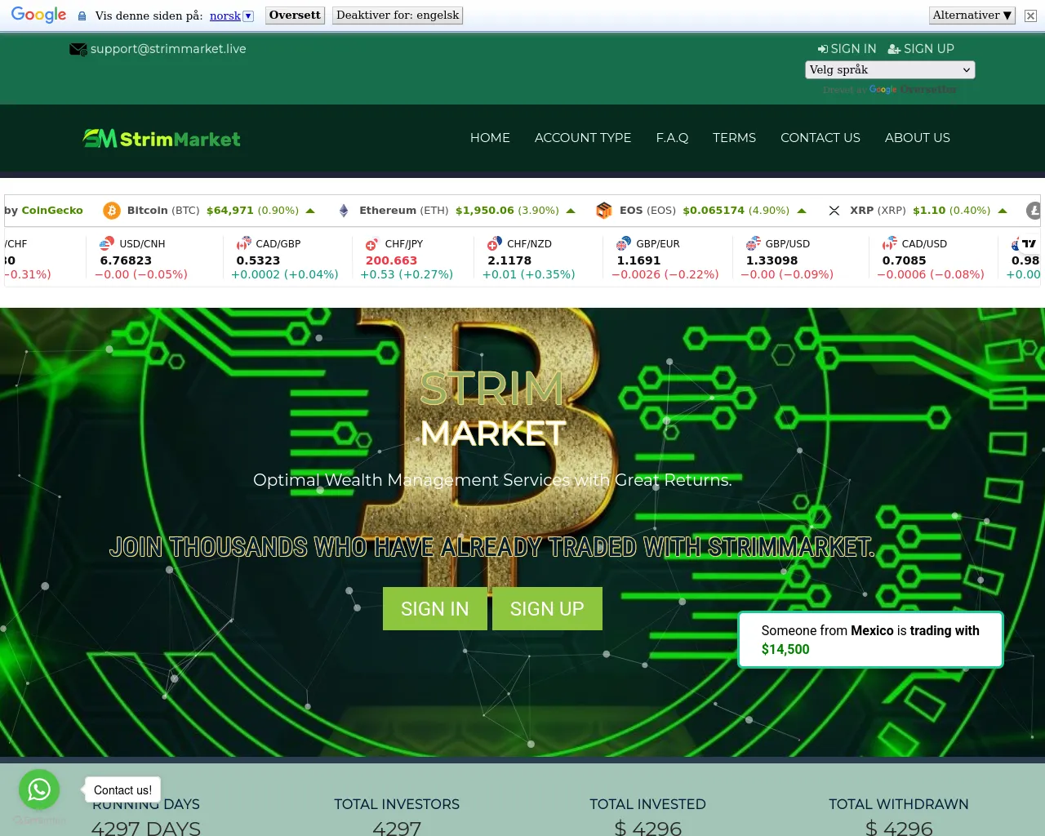Click the CoinGecko attribution link
Screen dimensions: 1045x836
tap(52, 211)
